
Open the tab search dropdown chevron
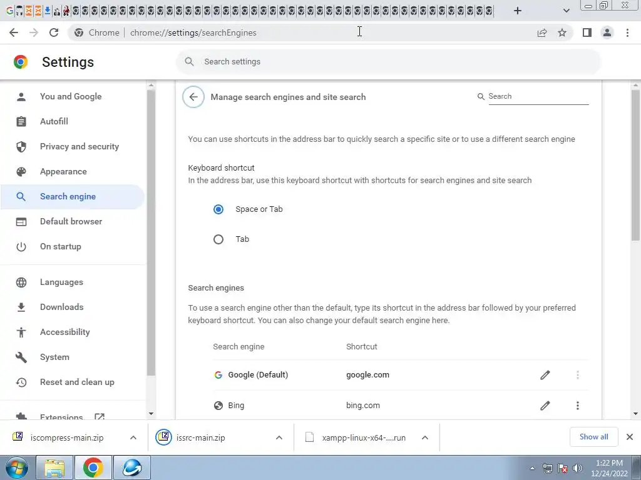[566, 11]
